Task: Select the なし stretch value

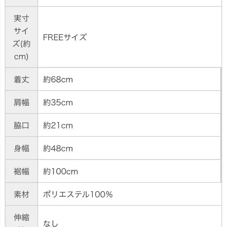Action: coord(50,223)
